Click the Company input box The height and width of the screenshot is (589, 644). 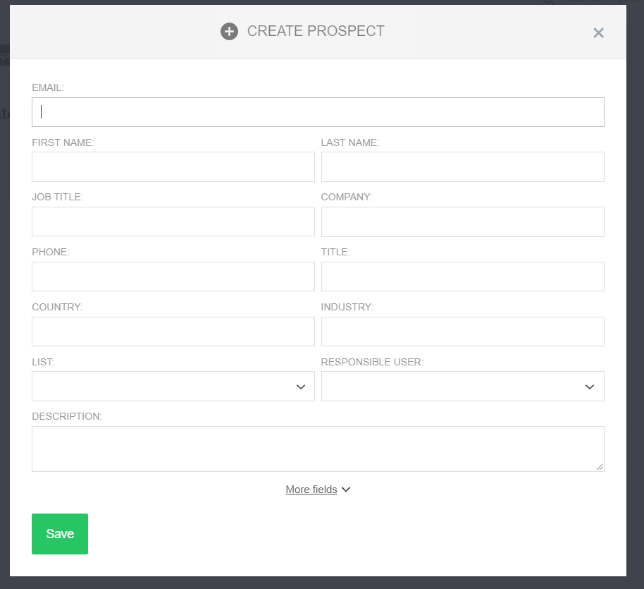click(462, 221)
